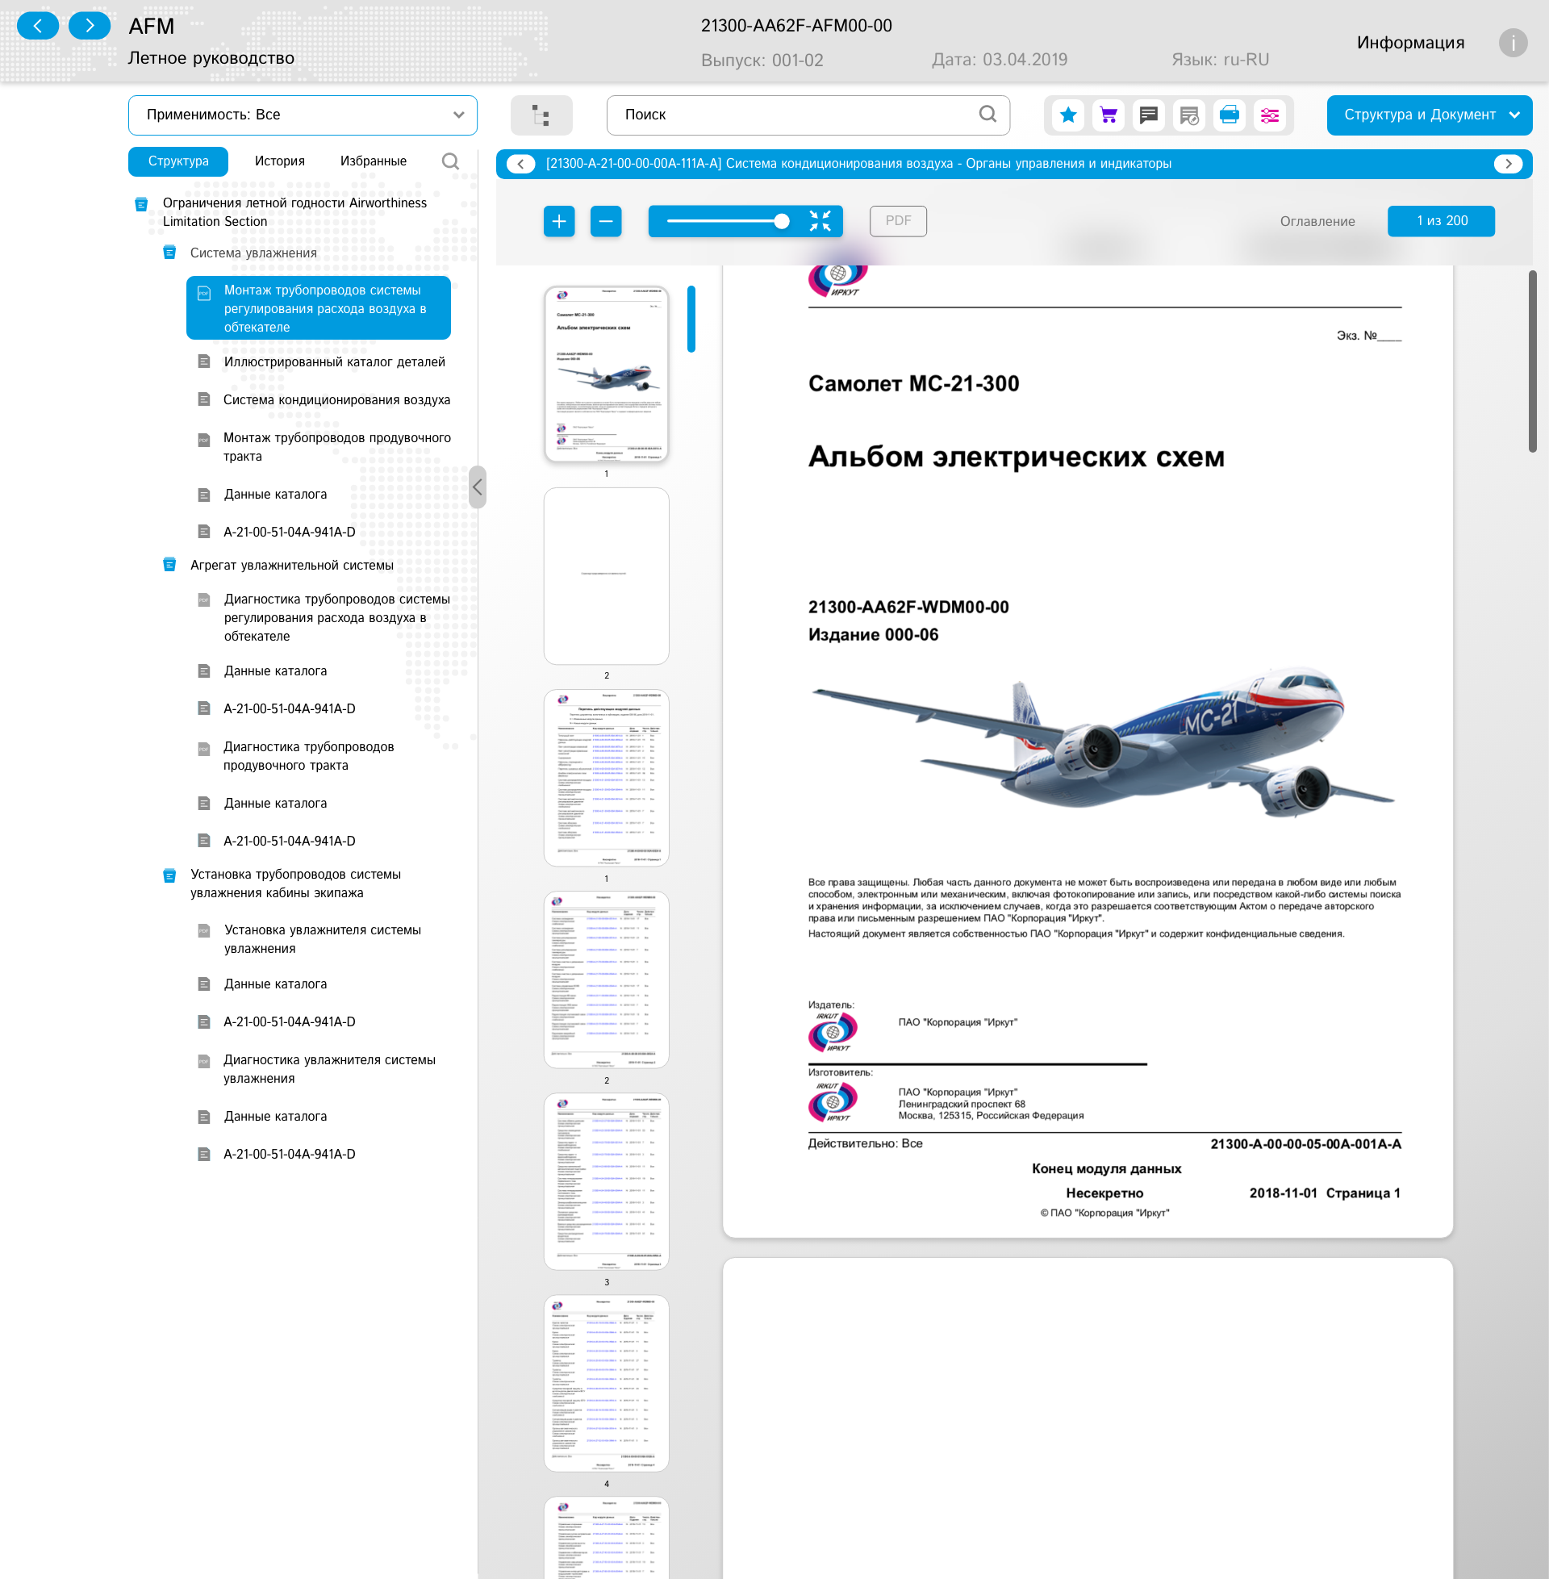Expand Система увлажнения tree node
Screen dimensions: 1549x1579
(253, 253)
